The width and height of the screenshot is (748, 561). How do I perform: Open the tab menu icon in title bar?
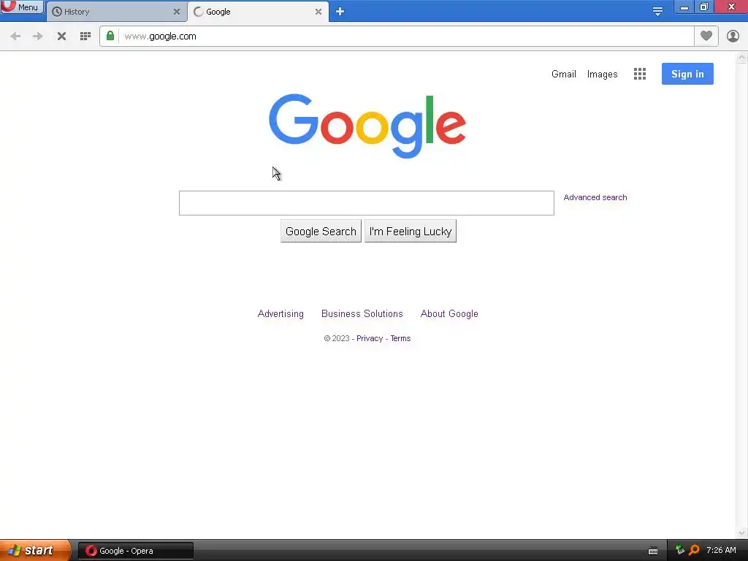point(657,12)
